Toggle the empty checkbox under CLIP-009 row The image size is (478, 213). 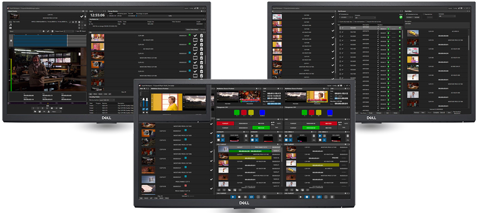[x=195, y=40]
